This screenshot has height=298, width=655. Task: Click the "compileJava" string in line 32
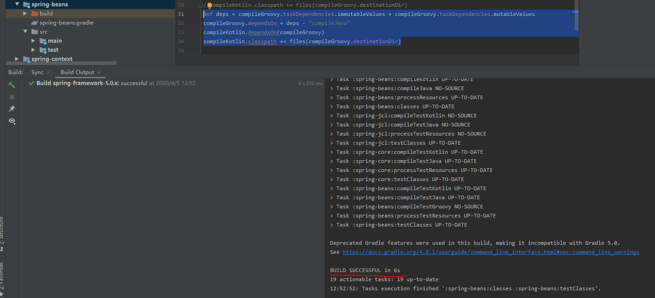click(329, 23)
